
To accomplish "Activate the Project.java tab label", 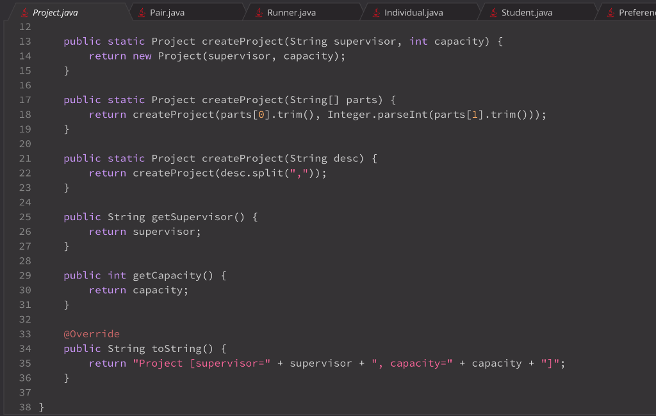I will click(55, 13).
